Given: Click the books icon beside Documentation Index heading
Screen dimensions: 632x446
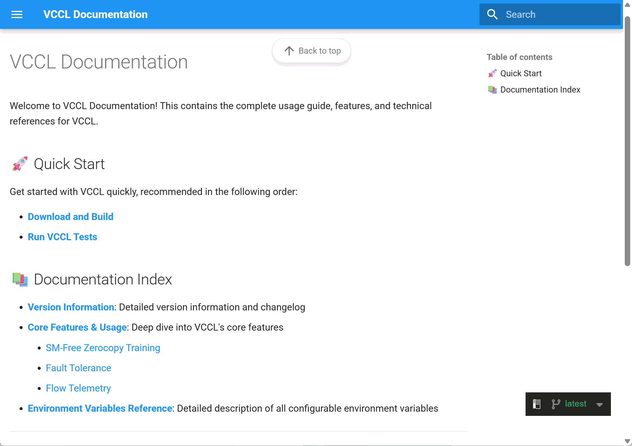Looking at the screenshot, I should [20, 279].
